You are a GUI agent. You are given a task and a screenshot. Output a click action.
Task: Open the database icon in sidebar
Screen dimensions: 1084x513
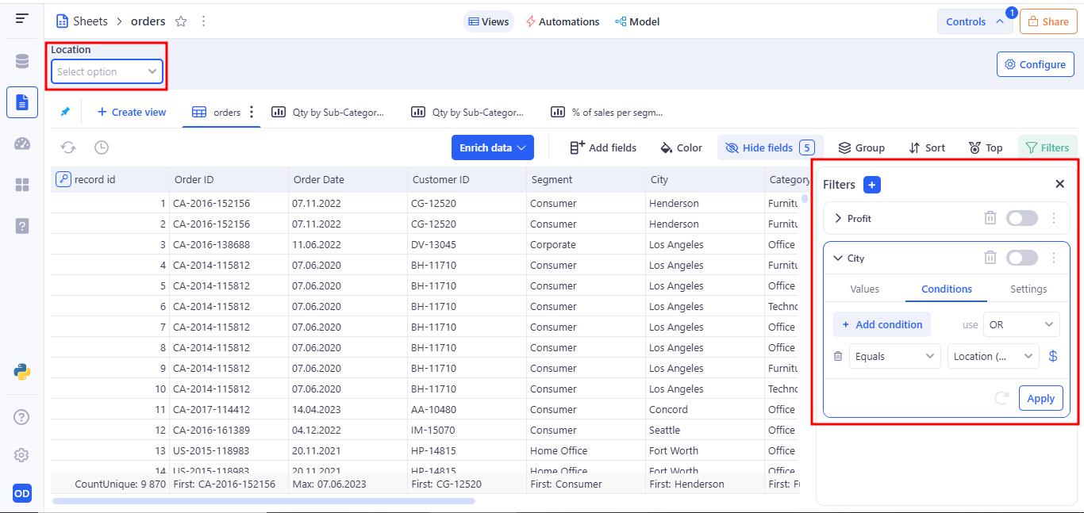22,62
